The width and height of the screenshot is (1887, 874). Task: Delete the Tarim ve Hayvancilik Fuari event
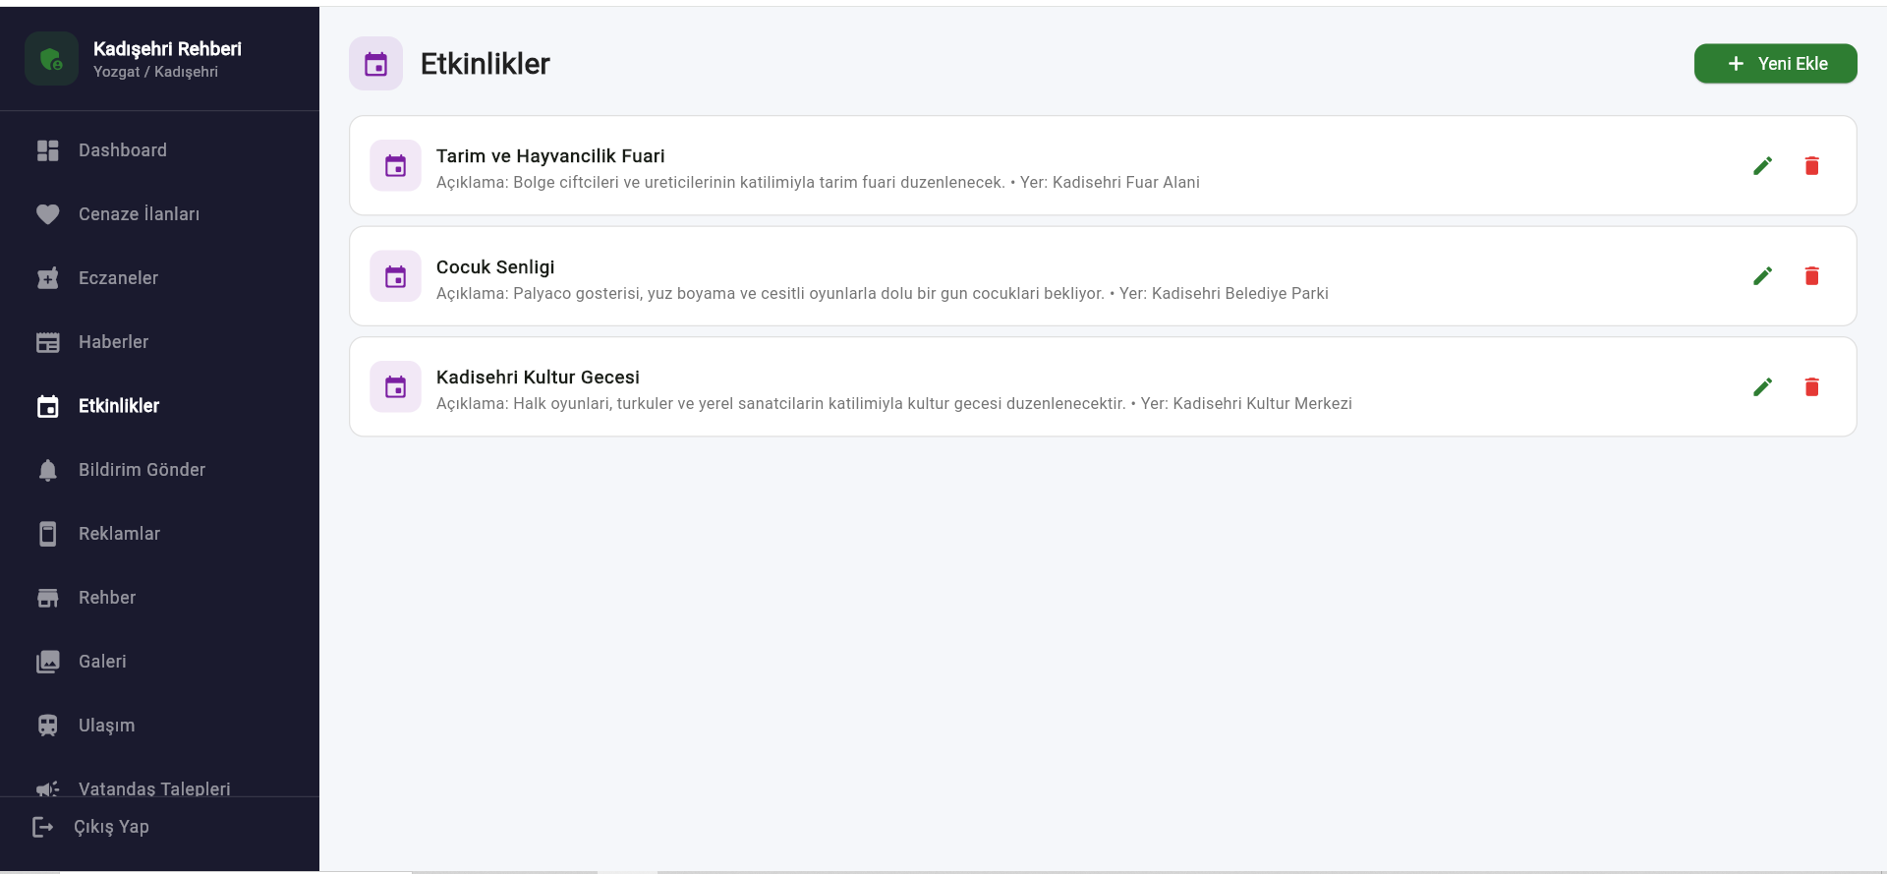(x=1811, y=166)
